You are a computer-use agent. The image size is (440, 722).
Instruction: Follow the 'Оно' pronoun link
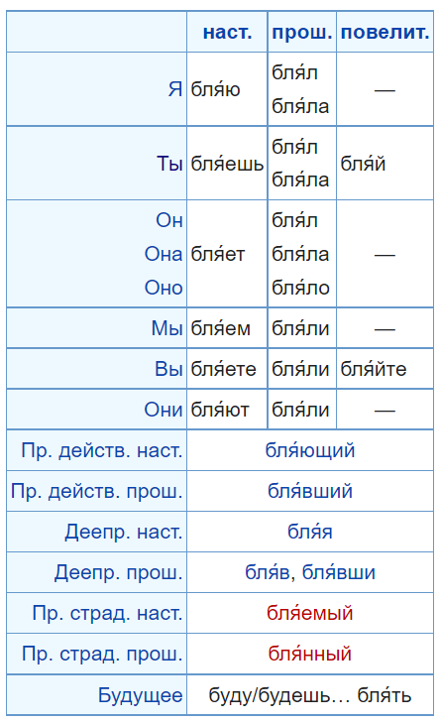click(x=164, y=288)
